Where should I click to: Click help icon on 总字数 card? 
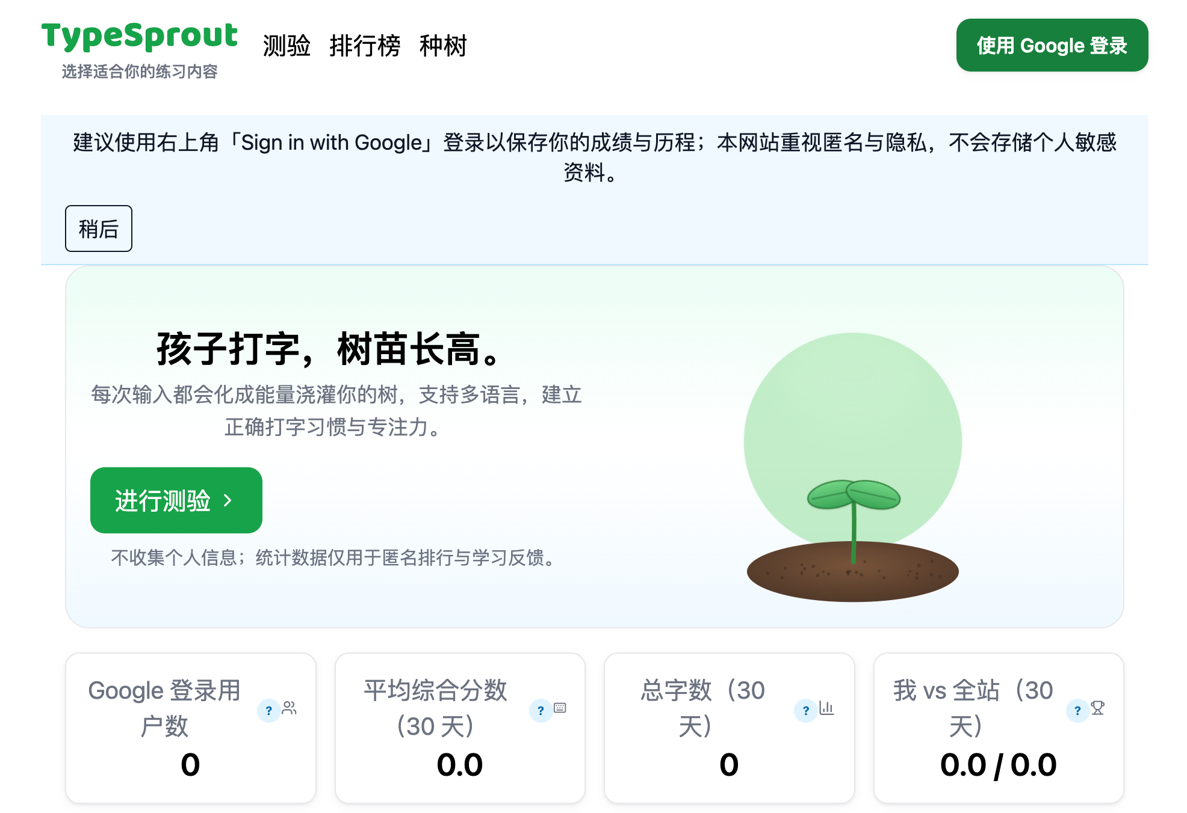pyautogui.click(x=805, y=710)
